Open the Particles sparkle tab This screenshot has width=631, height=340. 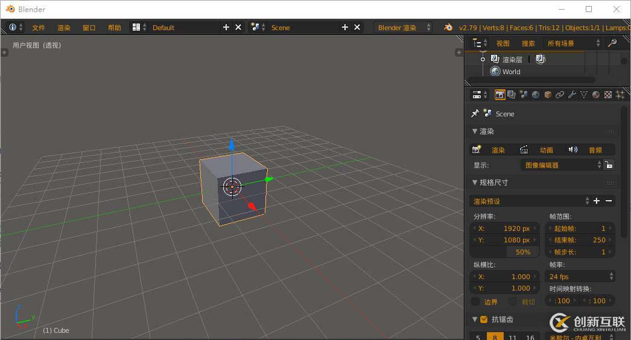click(620, 95)
